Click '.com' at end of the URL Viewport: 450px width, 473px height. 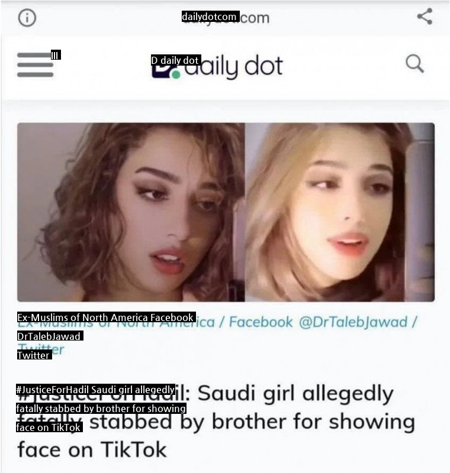[x=255, y=18]
